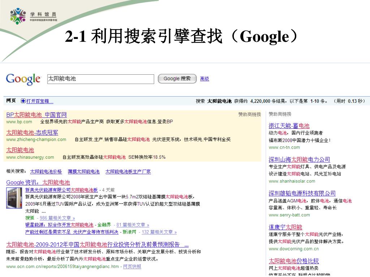Click the Google 搜索 button
This screenshot has height=277, width=370.
click(x=177, y=79)
